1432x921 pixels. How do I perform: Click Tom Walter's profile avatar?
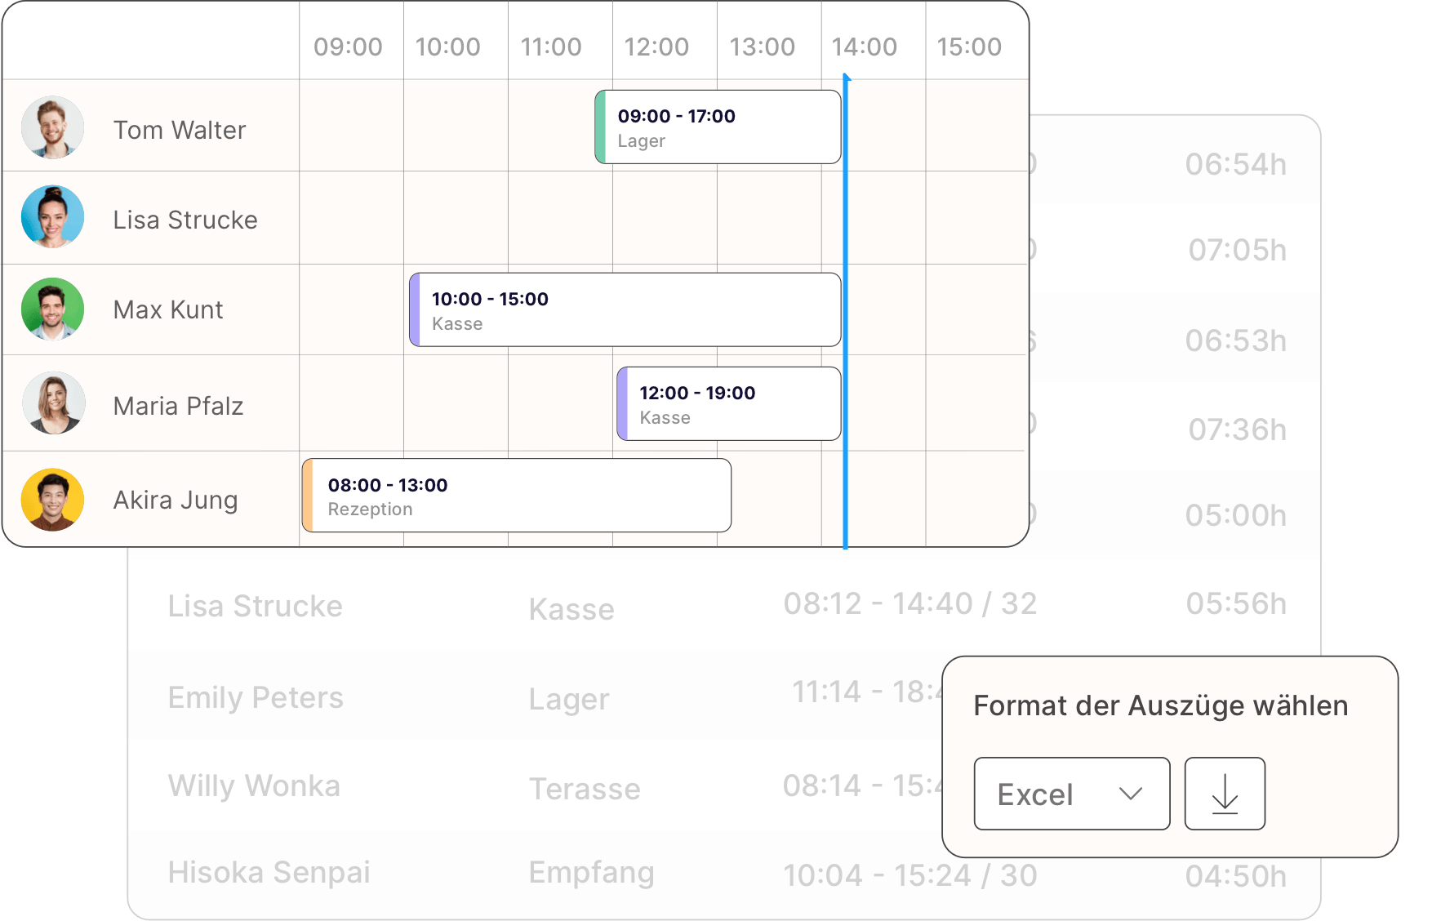52,127
